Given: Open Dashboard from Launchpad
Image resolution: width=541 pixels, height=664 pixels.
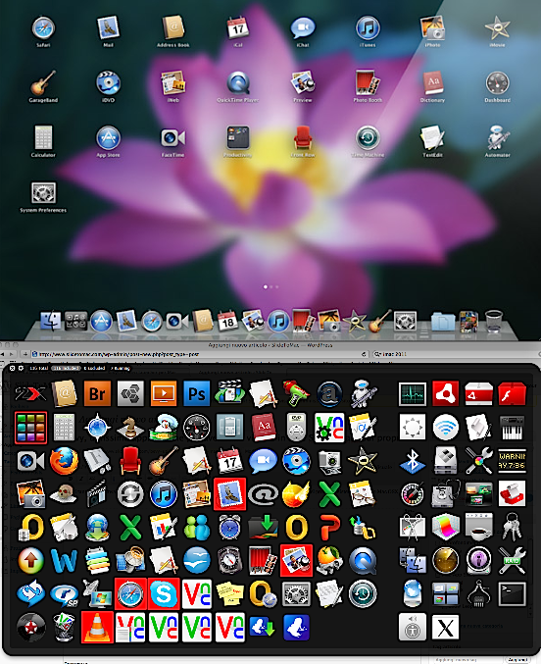Looking at the screenshot, I should (x=498, y=83).
